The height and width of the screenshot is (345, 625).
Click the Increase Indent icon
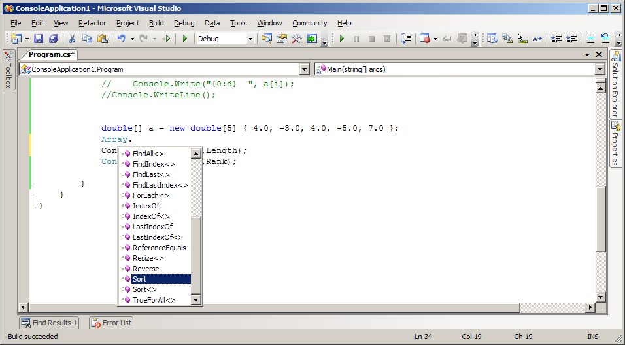(x=572, y=39)
